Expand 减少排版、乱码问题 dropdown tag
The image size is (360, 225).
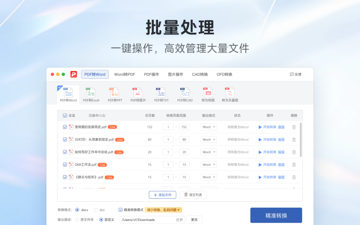pyautogui.click(x=163, y=210)
